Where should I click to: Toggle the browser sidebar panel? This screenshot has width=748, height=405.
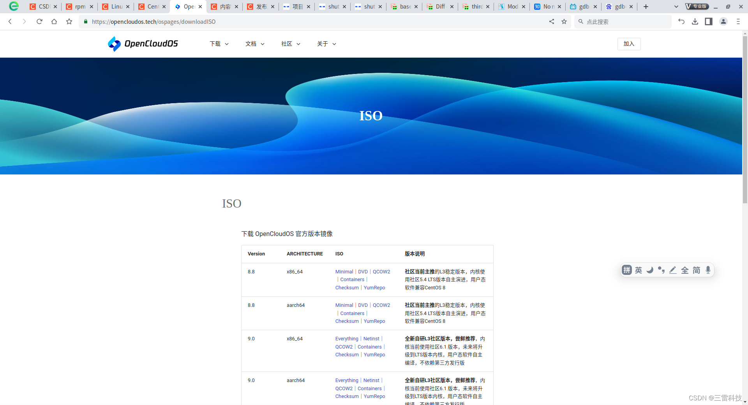(709, 21)
